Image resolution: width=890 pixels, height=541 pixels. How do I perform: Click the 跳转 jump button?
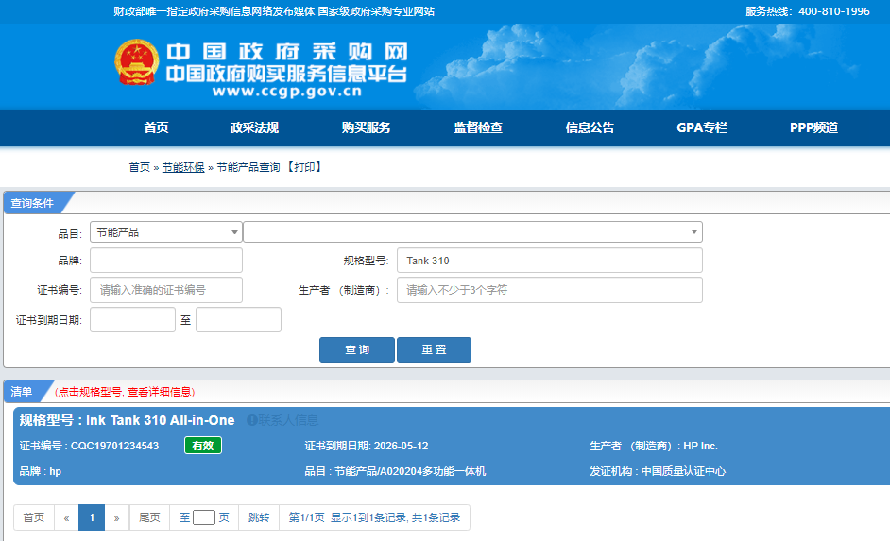coord(259,517)
